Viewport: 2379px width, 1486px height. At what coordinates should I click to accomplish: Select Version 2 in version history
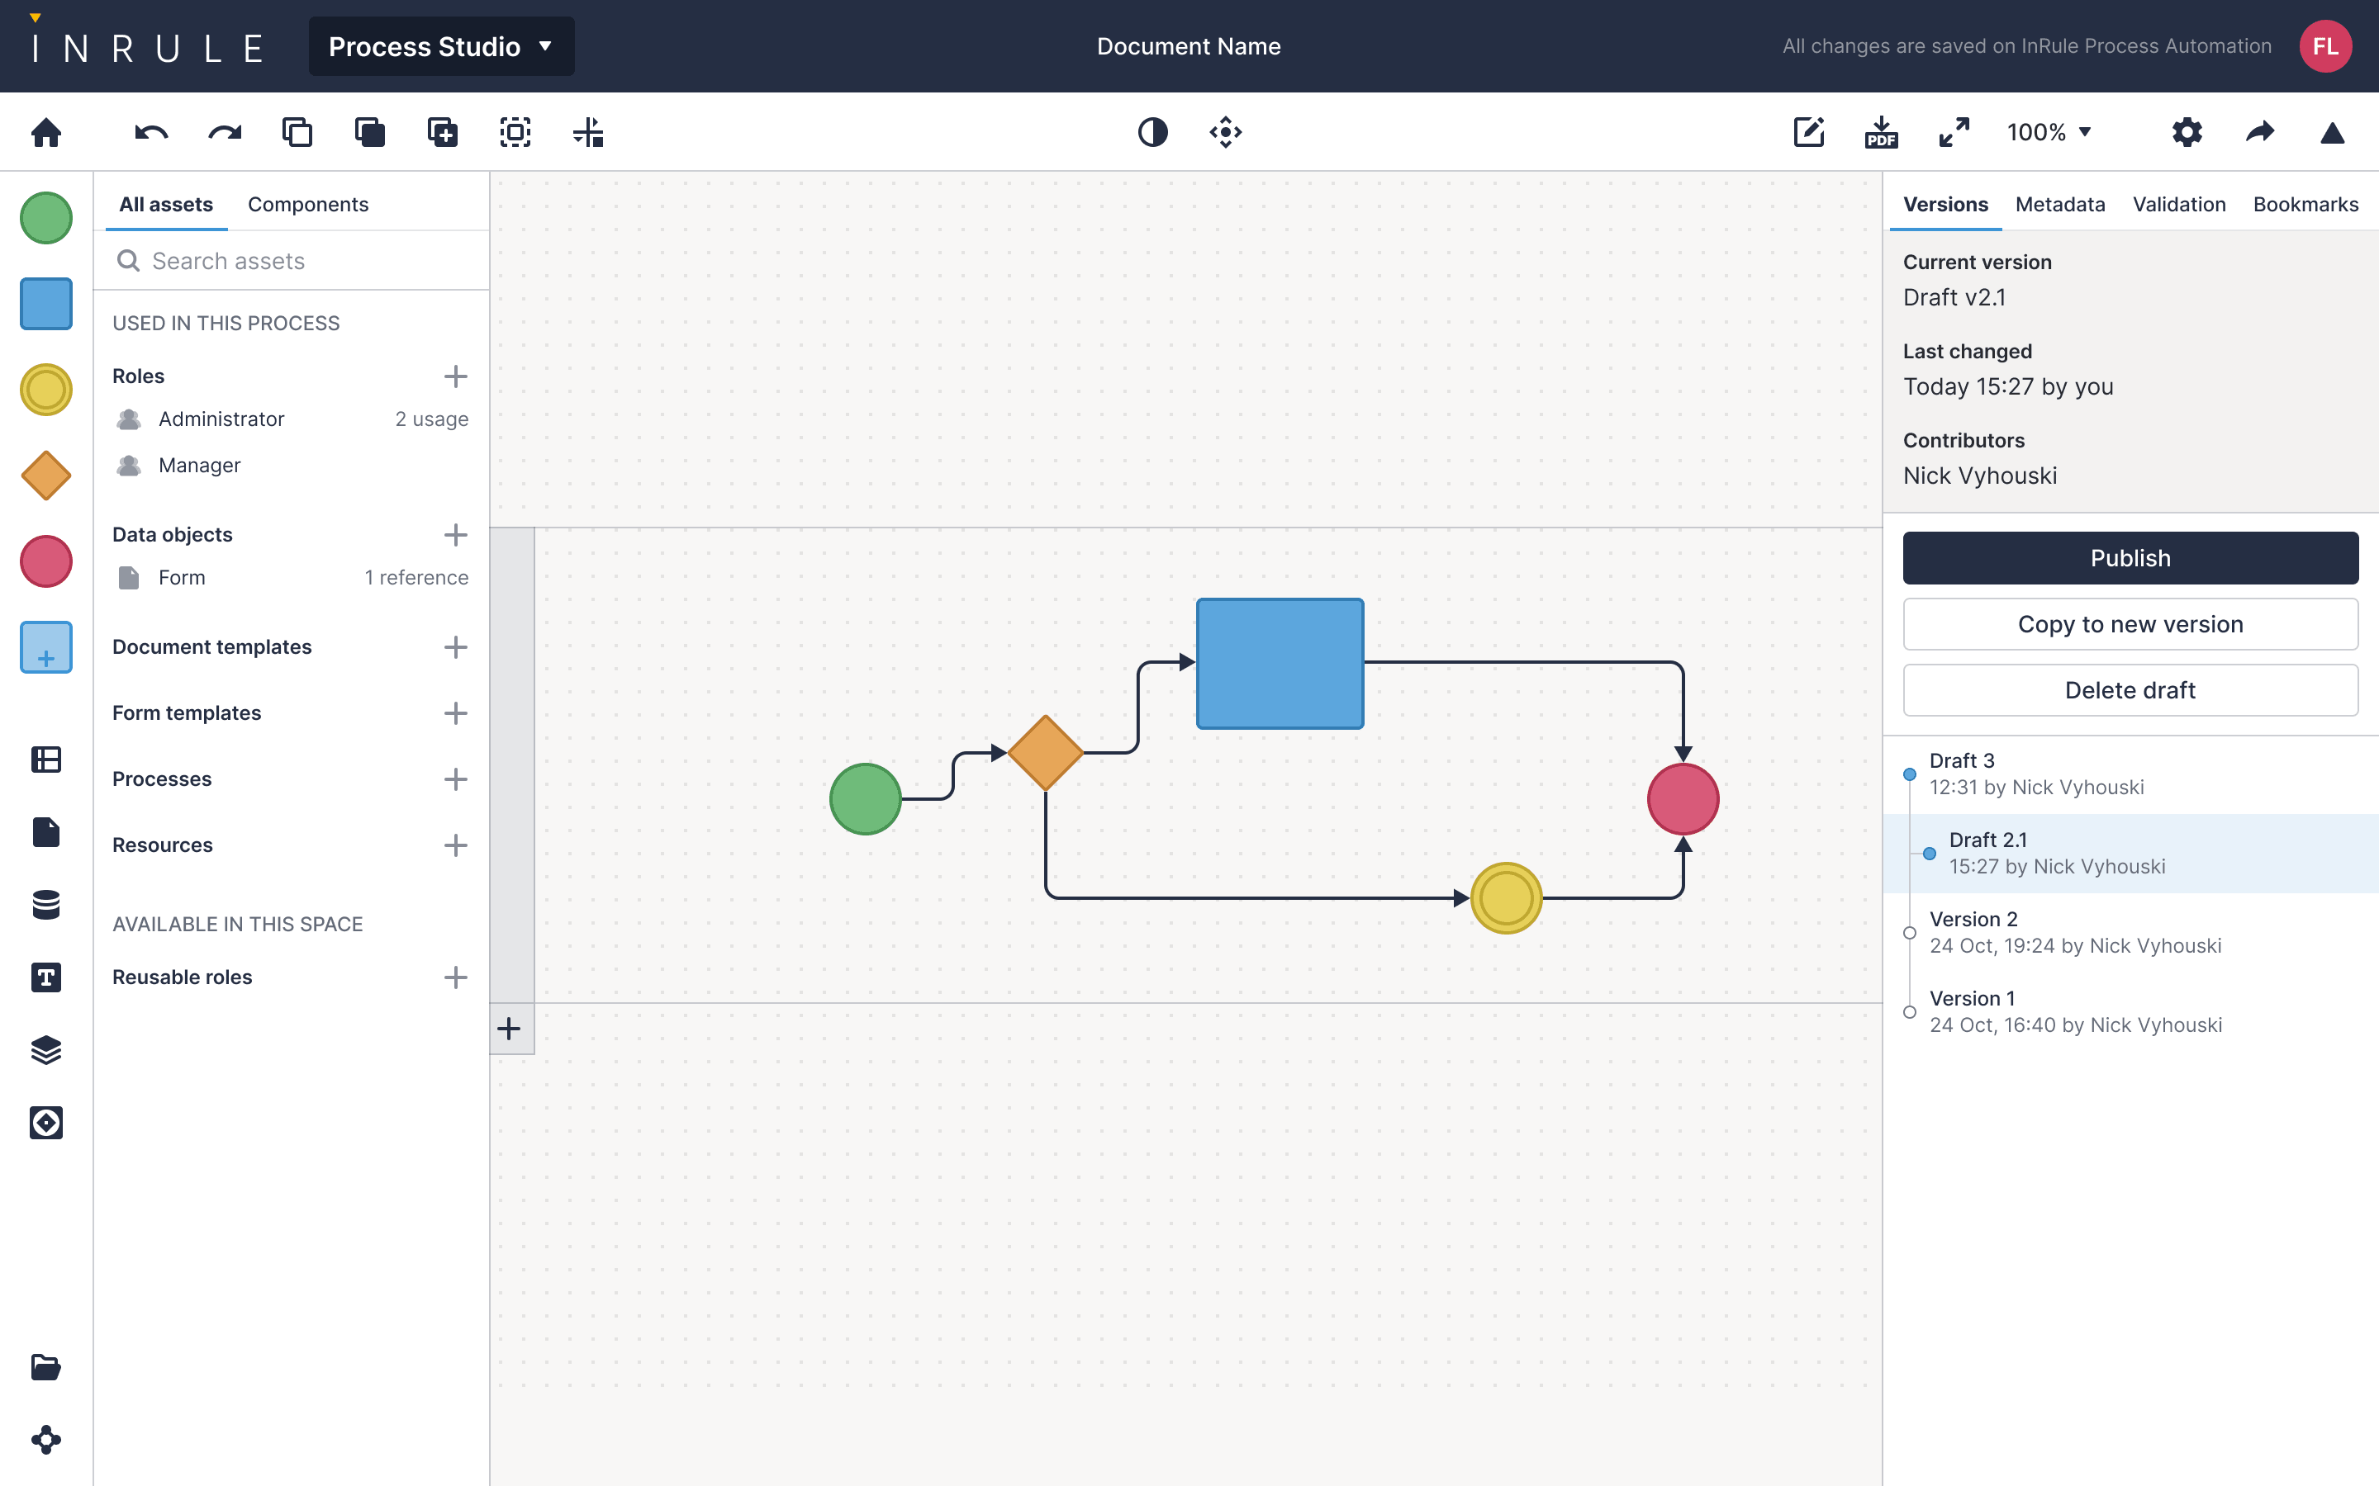click(x=2130, y=932)
